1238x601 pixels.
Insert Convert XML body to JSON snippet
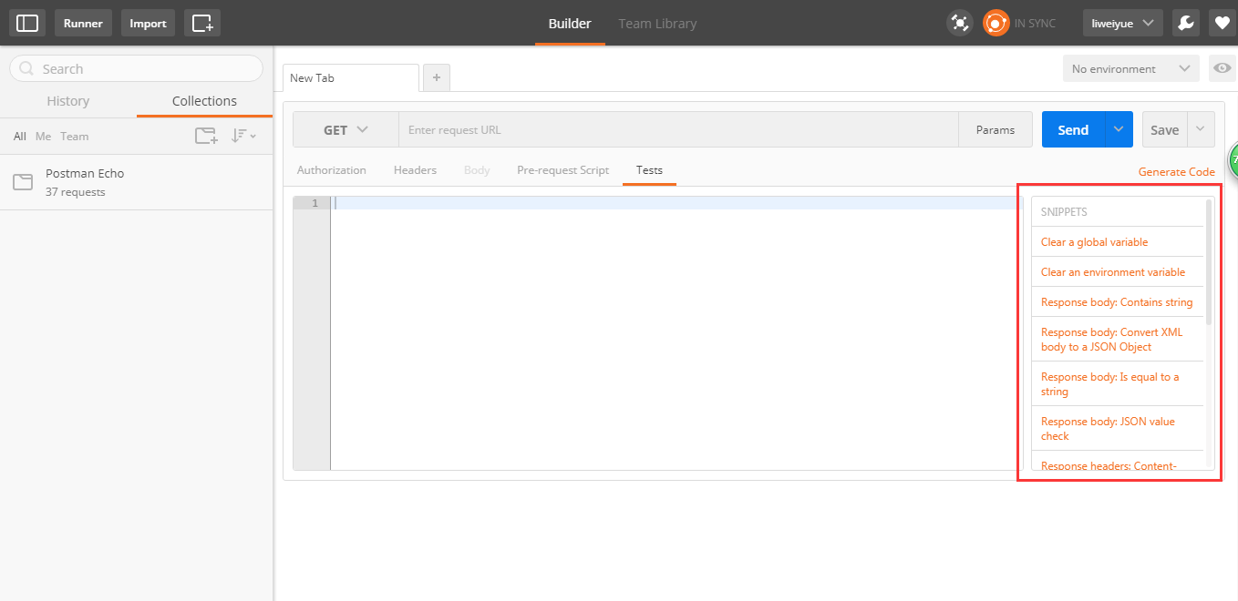[1111, 340]
